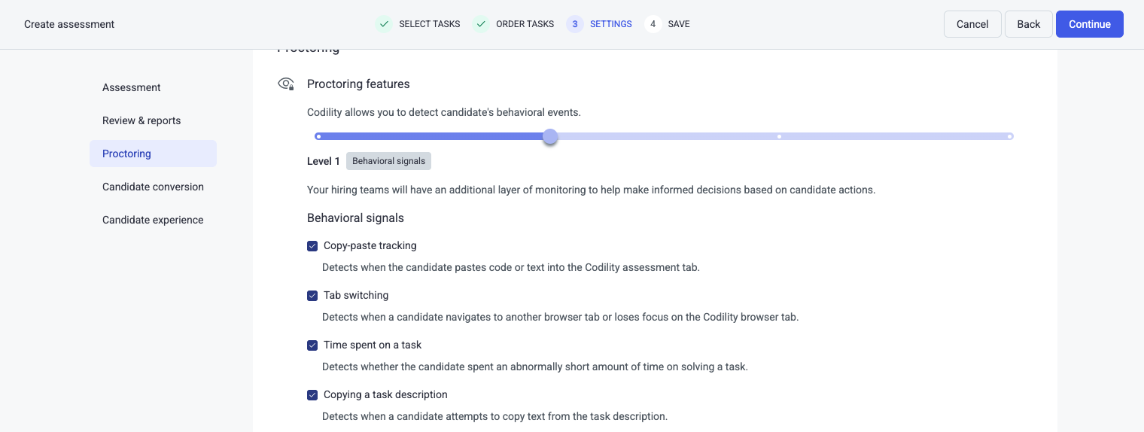The width and height of the screenshot is (1144, 432).
Task: Click text 'Codility allows you to detect candidate's behavioral events.'
Action: (x=444, y=113)
